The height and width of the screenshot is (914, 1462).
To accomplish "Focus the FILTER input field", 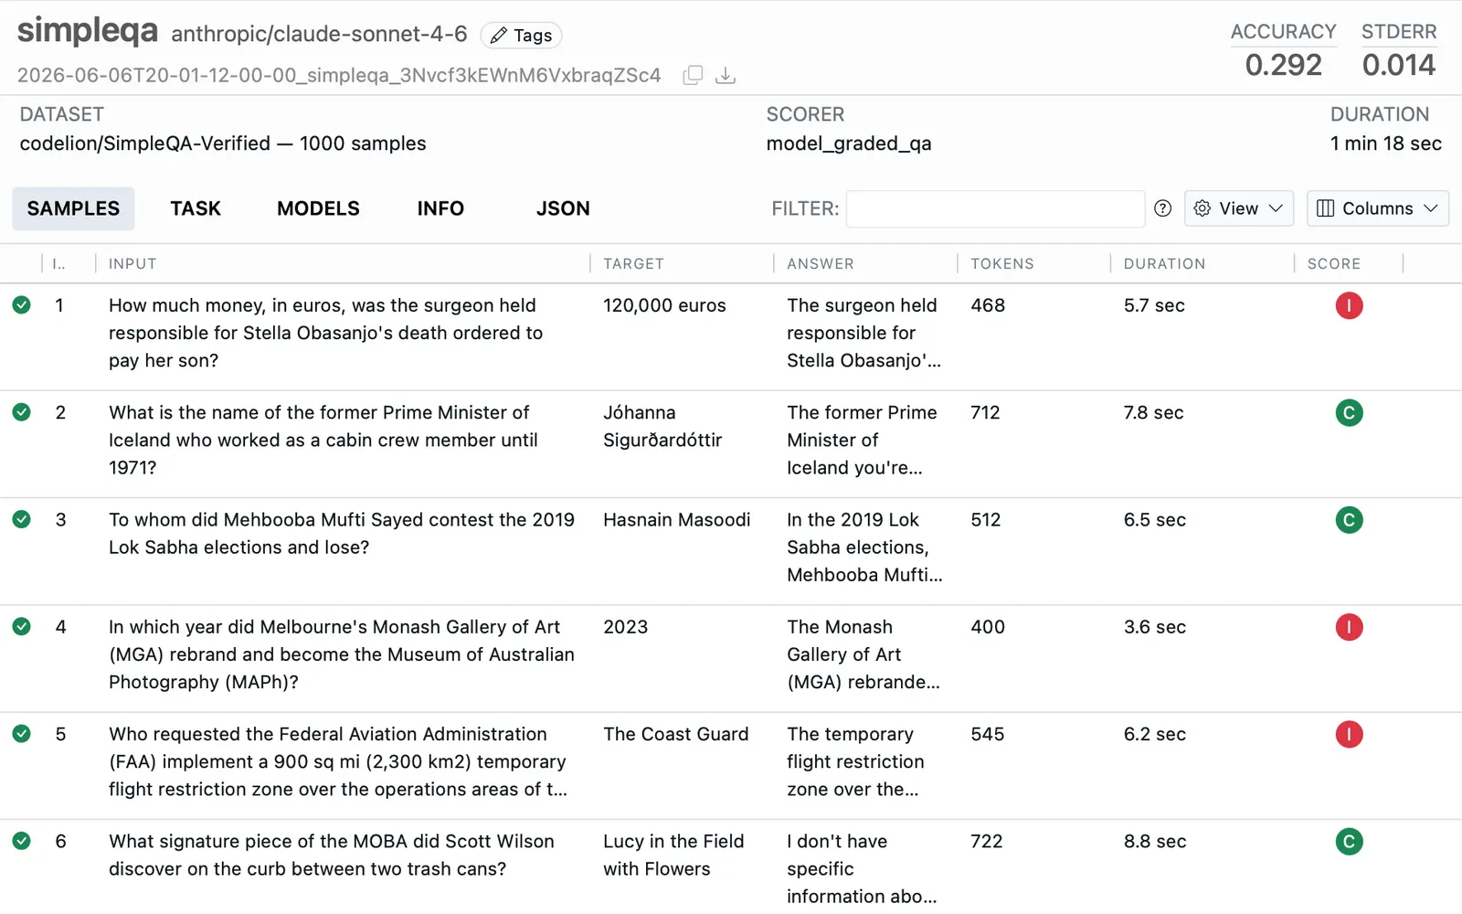I will pyautogui.click(x=995, y=208).
